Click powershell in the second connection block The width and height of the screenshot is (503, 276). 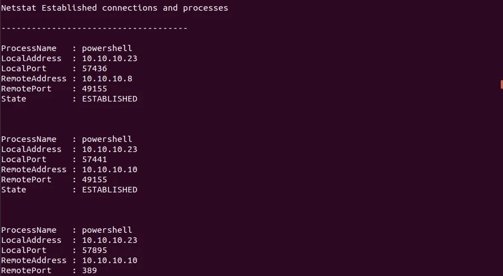point(107,139)
